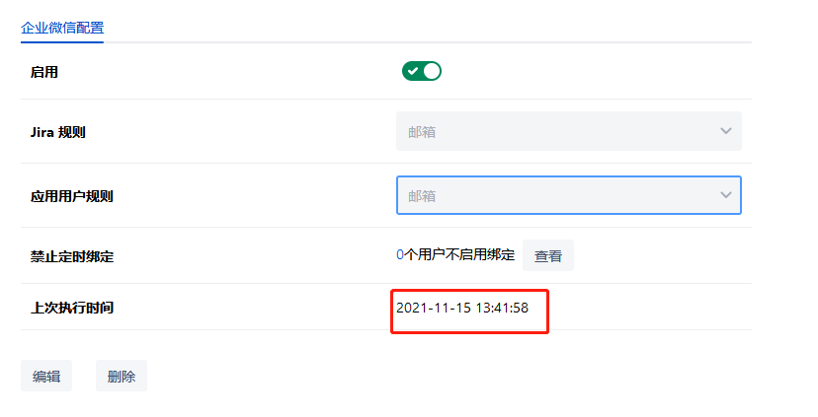
Task: Click the 编辑 button
Action: point(46,377)
